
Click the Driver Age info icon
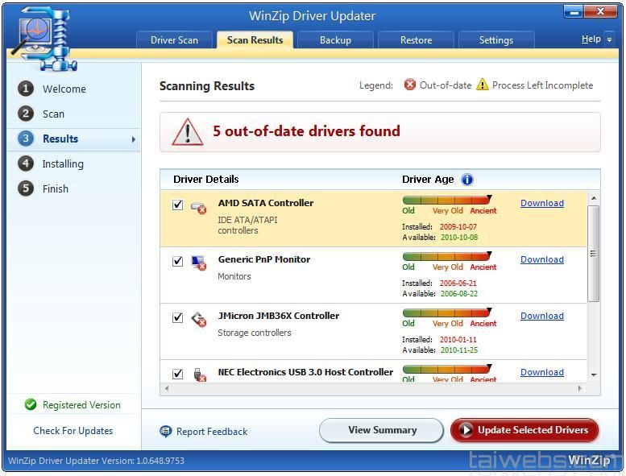[467, 180]
